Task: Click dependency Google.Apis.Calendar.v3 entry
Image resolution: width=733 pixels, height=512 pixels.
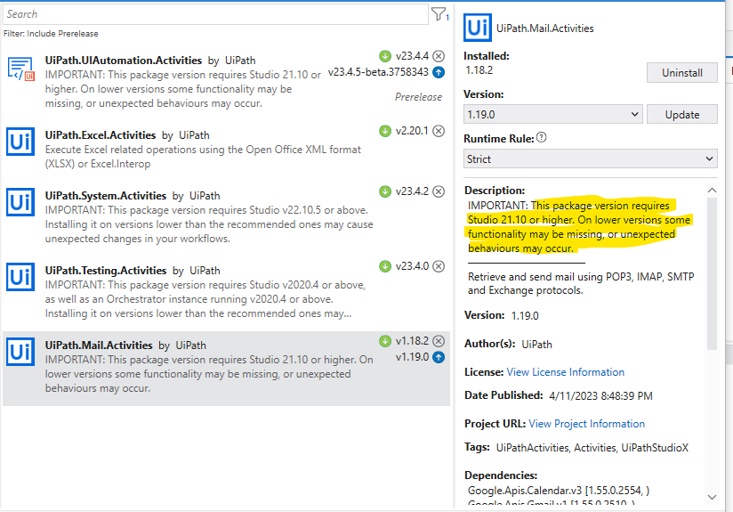Action: tap(559, 491)
